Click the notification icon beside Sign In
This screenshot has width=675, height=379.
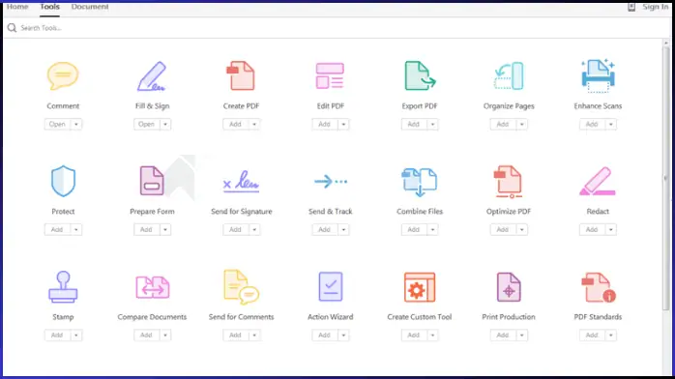click(x=631, y=7)
